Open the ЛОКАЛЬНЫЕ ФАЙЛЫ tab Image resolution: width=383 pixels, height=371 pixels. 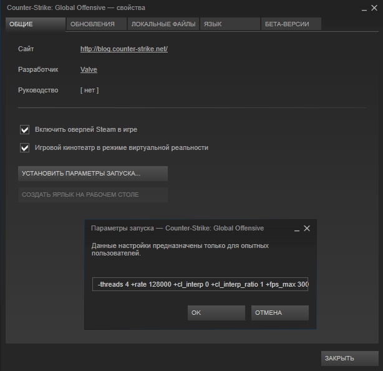pos(163,24)
